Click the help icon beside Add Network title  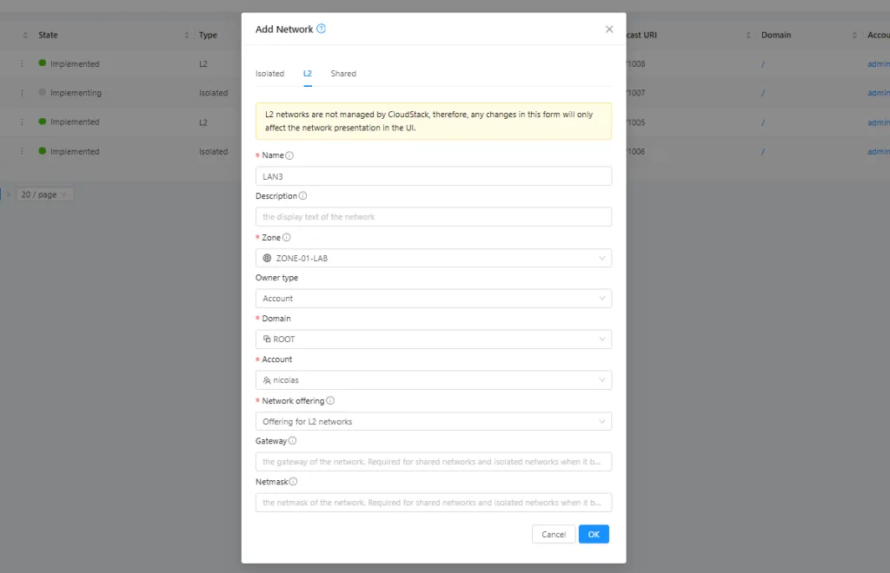click(x=322, y=29)
